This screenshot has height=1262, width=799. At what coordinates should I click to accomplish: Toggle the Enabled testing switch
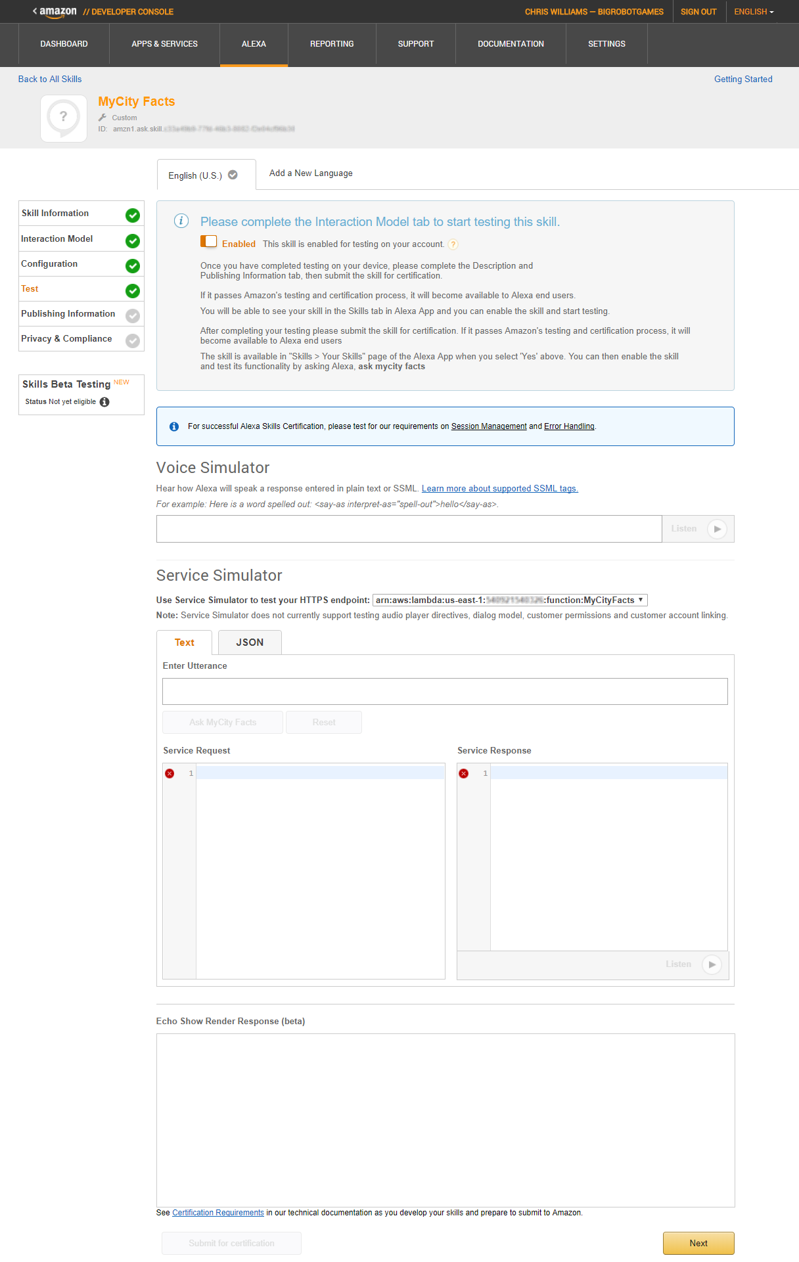pos(209,242)
